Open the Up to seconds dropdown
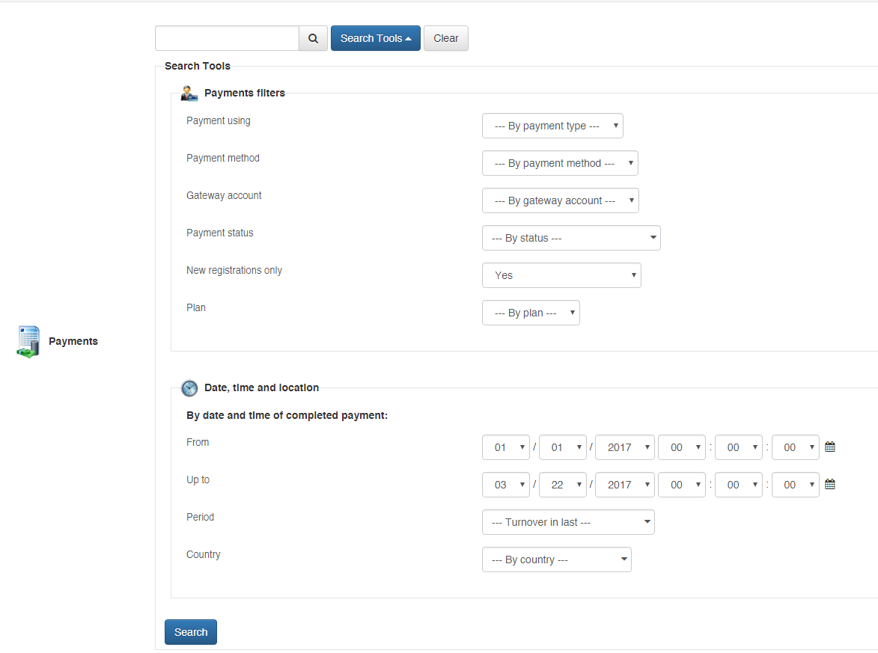 795,485
